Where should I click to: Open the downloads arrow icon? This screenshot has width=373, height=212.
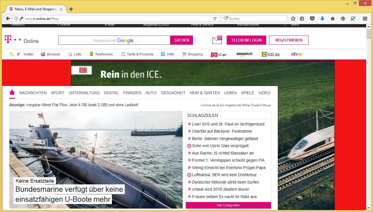pos(322,18)
